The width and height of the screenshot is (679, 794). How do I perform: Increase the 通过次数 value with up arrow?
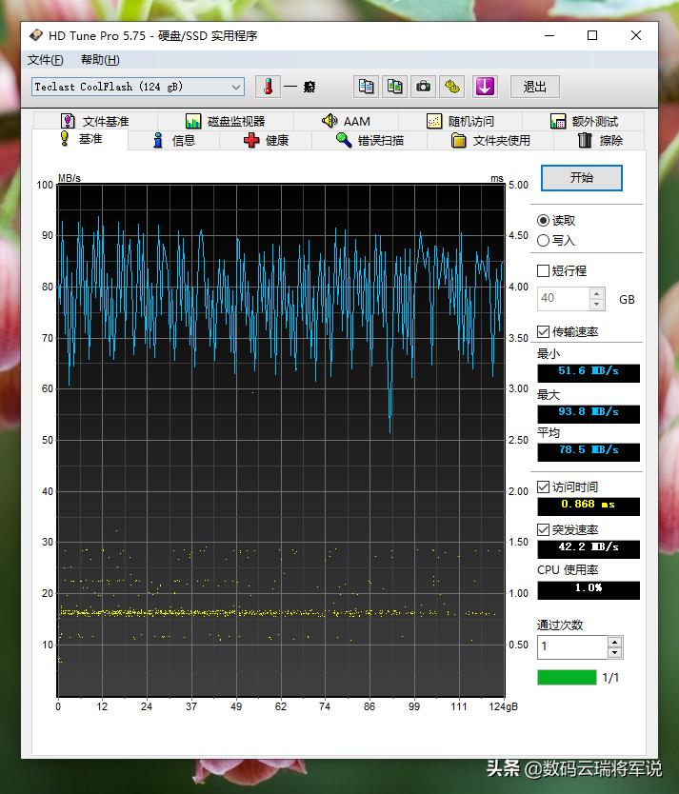614,642
